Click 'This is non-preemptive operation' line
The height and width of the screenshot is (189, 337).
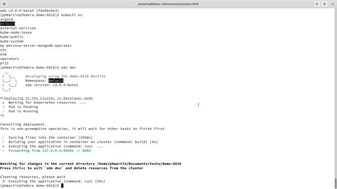coord(82,129)
